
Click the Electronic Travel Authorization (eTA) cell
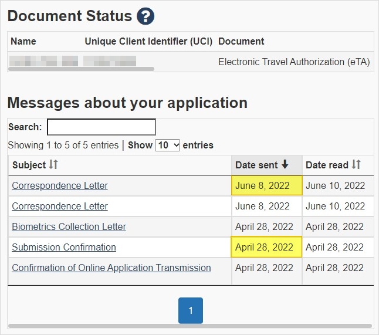[294, 62]
